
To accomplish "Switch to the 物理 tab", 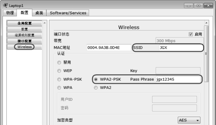I will pos(10,13).
